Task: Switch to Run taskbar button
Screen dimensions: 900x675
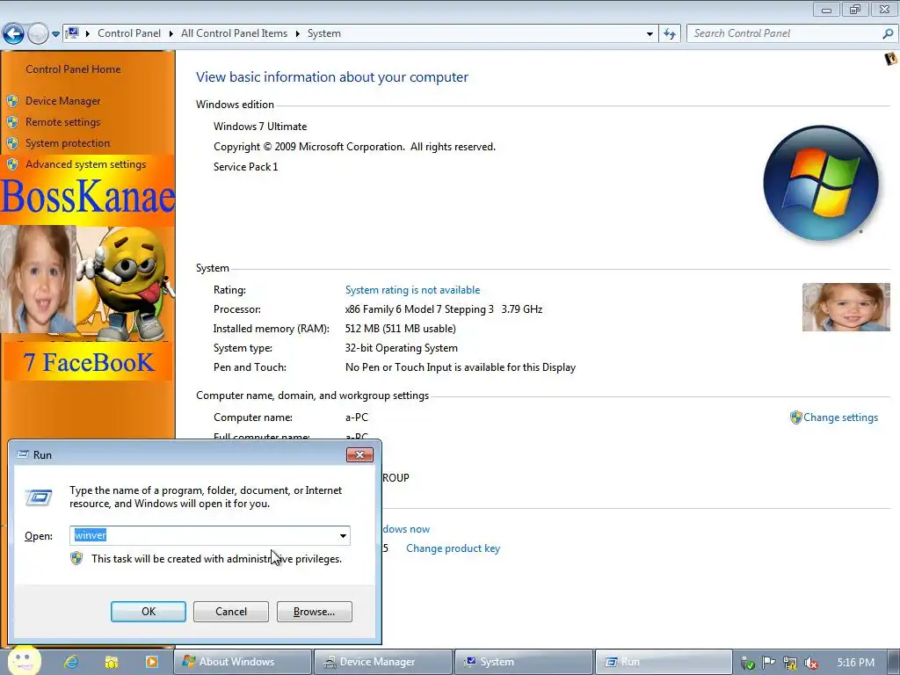Action: [664, 662]
